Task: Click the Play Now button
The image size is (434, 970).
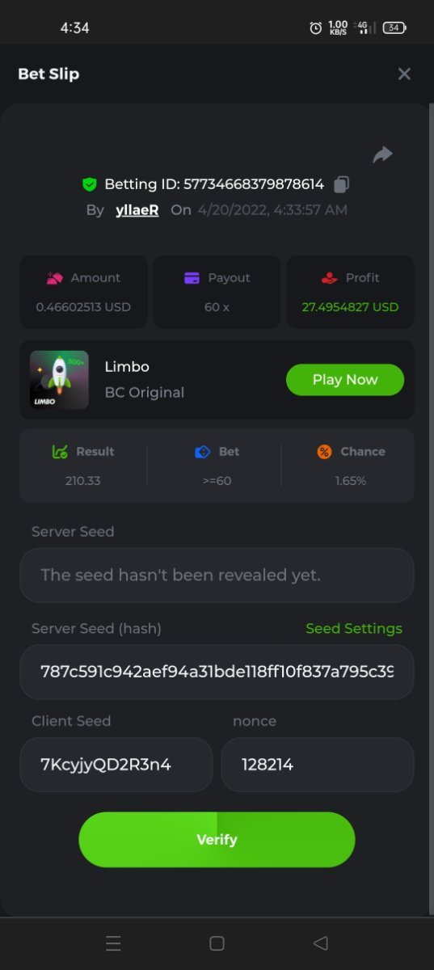Action: pyautogui.click(x=345, y=379)
